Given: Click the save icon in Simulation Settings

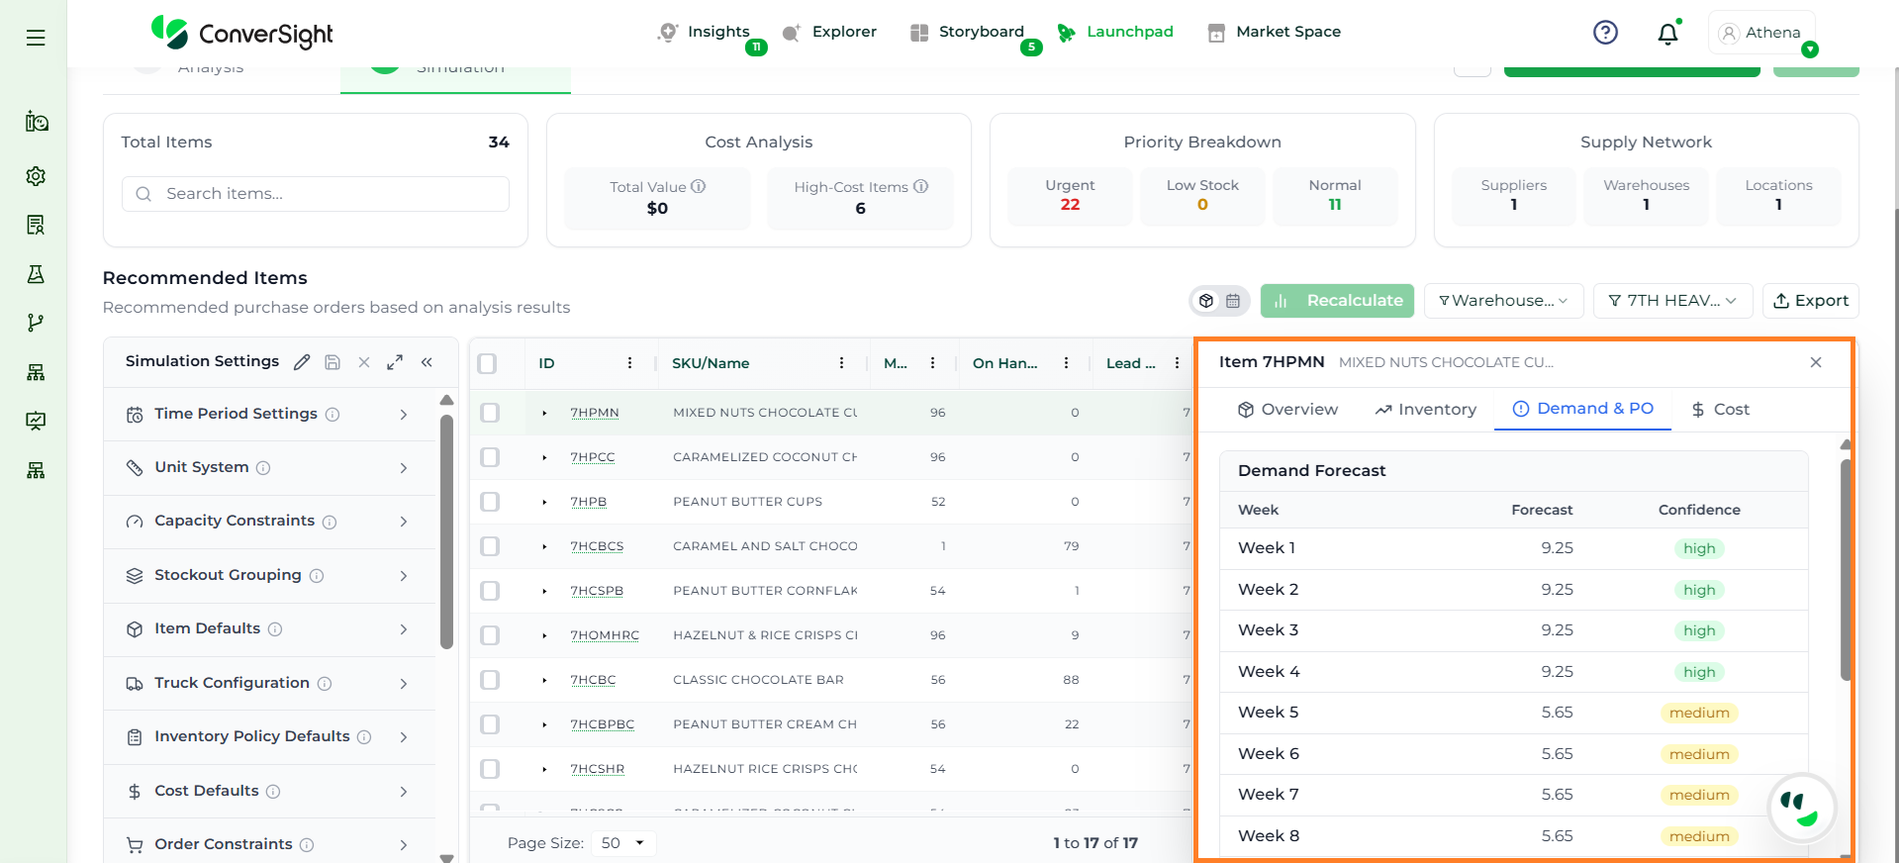Looking at the screenshot, I should (x=332, y=362).
